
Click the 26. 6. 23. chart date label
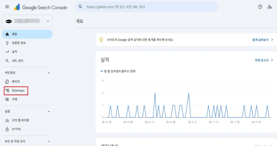pyautogui.click(x=171, y=122)
